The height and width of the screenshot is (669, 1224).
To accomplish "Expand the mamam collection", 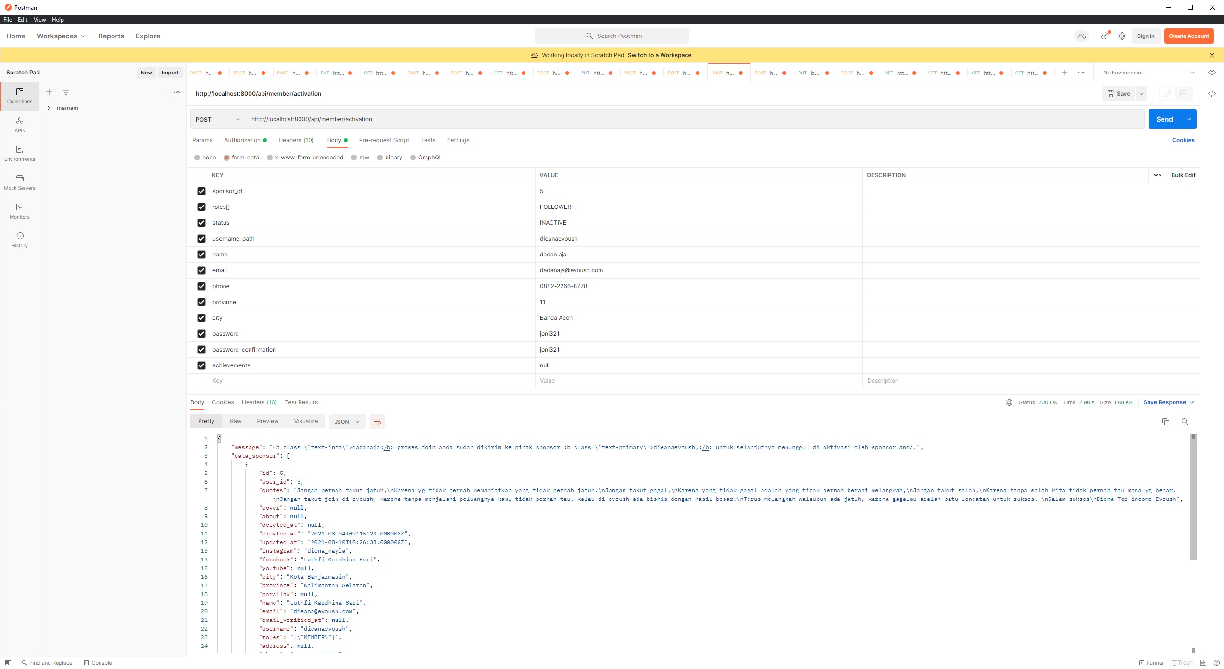I will [49, 108].
